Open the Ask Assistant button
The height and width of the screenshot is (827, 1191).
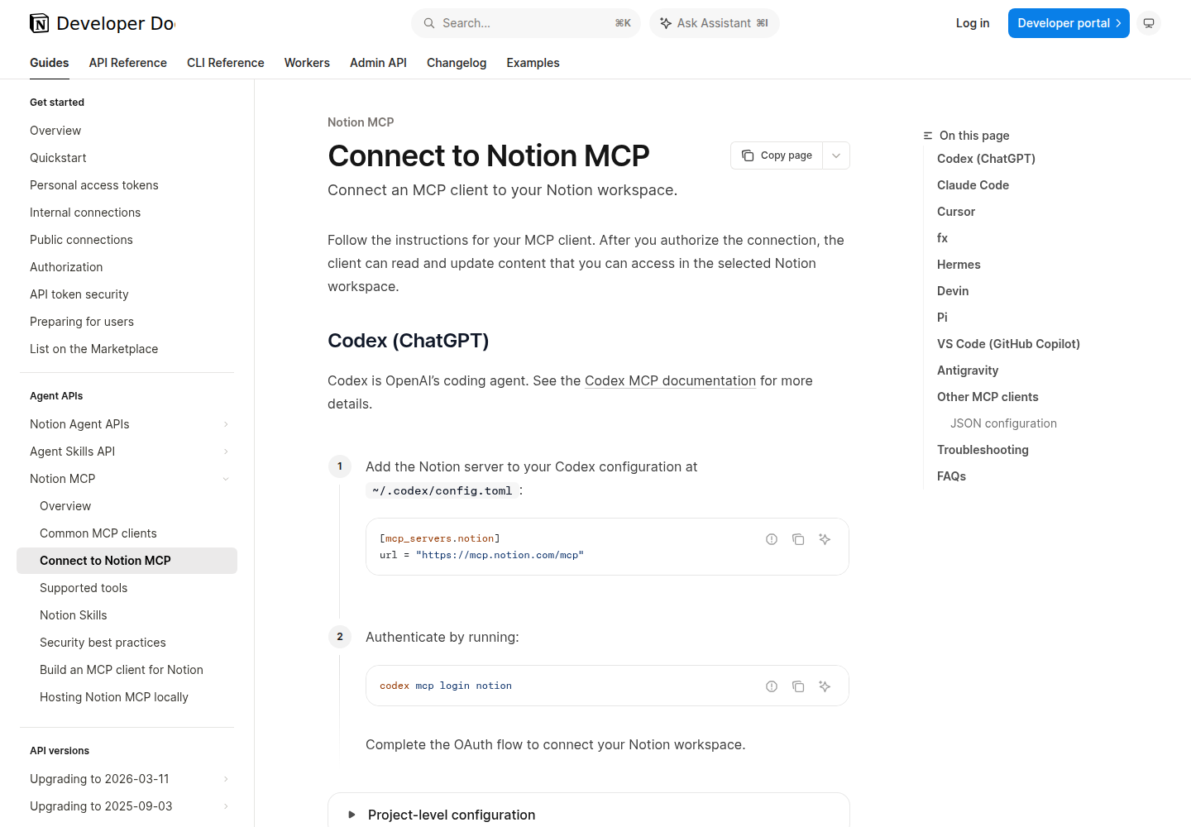tap(715, 23)
